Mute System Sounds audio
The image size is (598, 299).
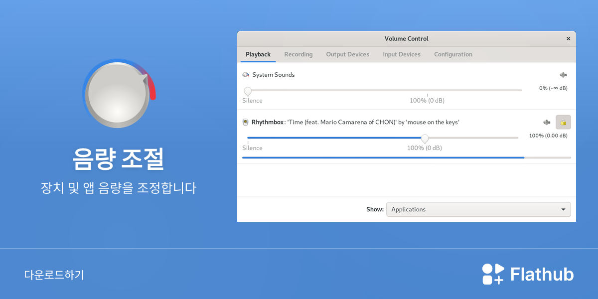click(x=563, y=75)
